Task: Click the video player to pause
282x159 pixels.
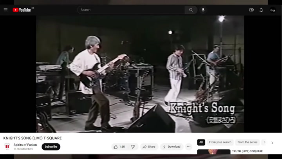Action: click(x=140, y=74)
